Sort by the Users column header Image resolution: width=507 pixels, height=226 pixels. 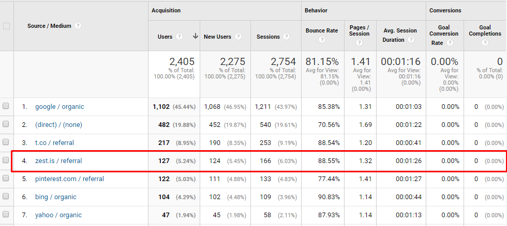165,37
